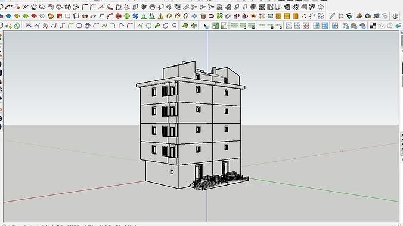403x226 pixels.
Task: Open the brown box tool icon
Action: click(x=85, y=17)
